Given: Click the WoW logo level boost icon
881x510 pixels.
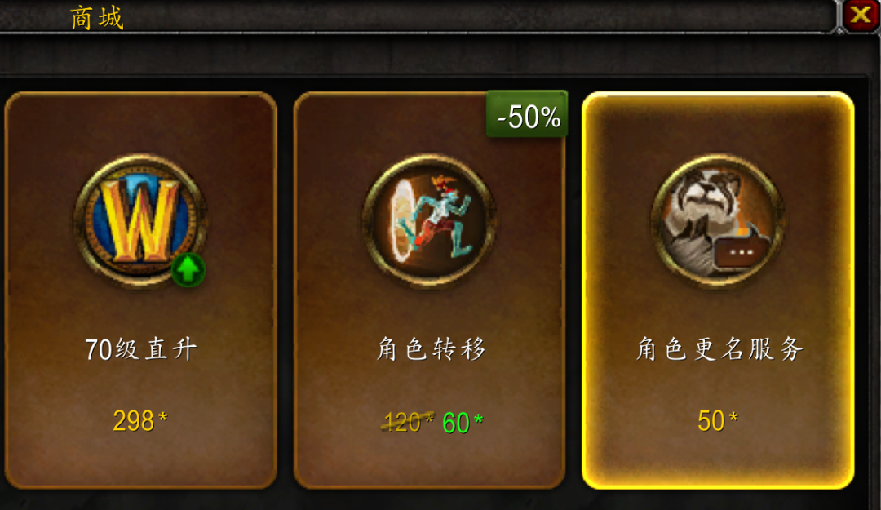Looking at the screenshot, I should pos(140,221).
